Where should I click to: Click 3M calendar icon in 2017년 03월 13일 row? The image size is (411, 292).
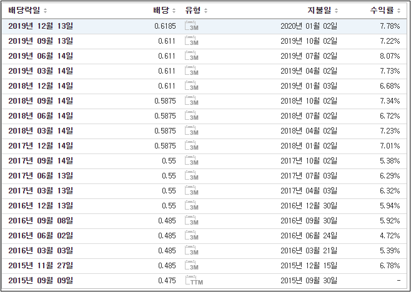(x=191, y=191)
